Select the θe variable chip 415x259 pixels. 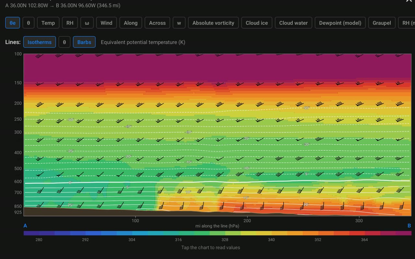pyautogui.click(x=13, y=23)
